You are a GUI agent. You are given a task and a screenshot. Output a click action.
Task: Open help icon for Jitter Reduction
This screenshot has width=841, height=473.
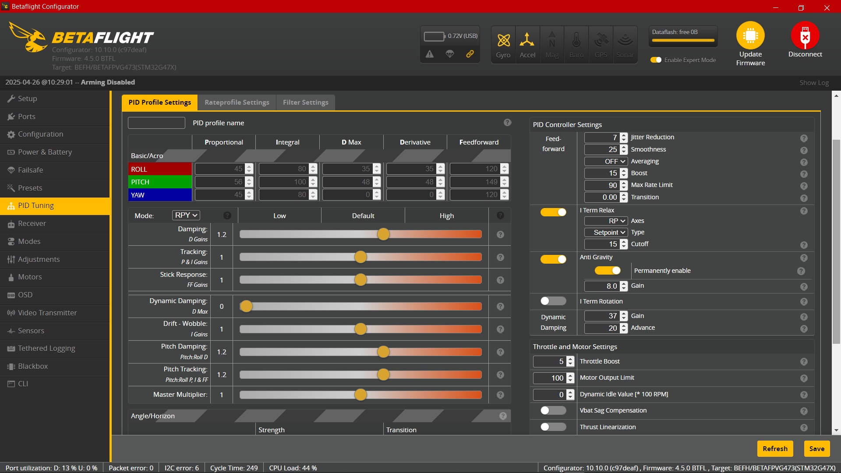[804, 138]
